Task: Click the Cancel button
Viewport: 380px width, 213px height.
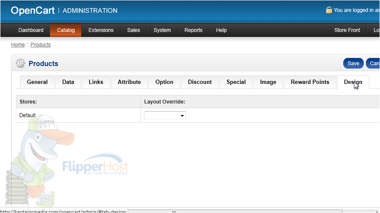Action: click(373, 63)
